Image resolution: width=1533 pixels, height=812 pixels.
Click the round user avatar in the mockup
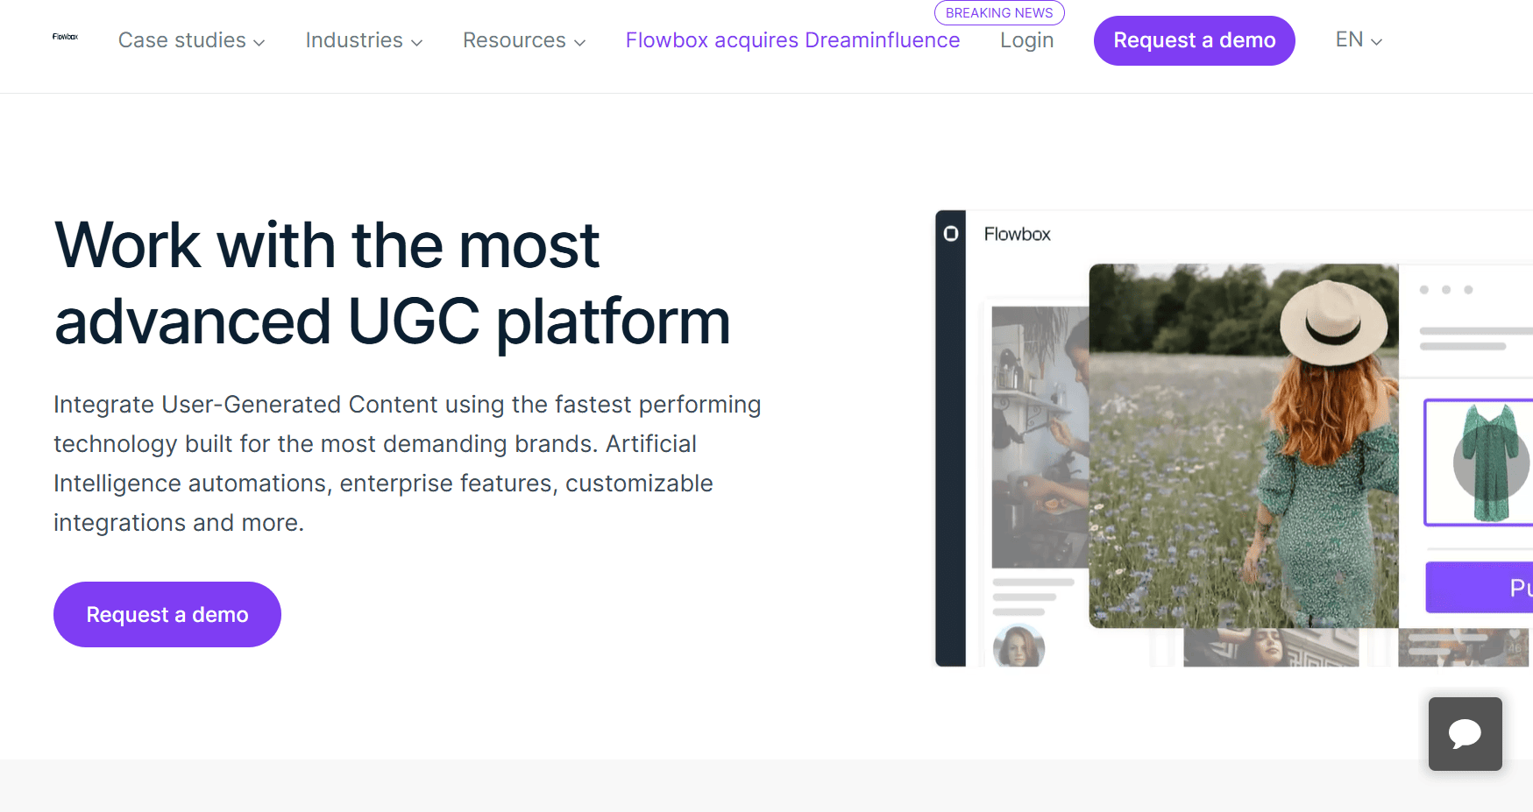pos(1018,646)
